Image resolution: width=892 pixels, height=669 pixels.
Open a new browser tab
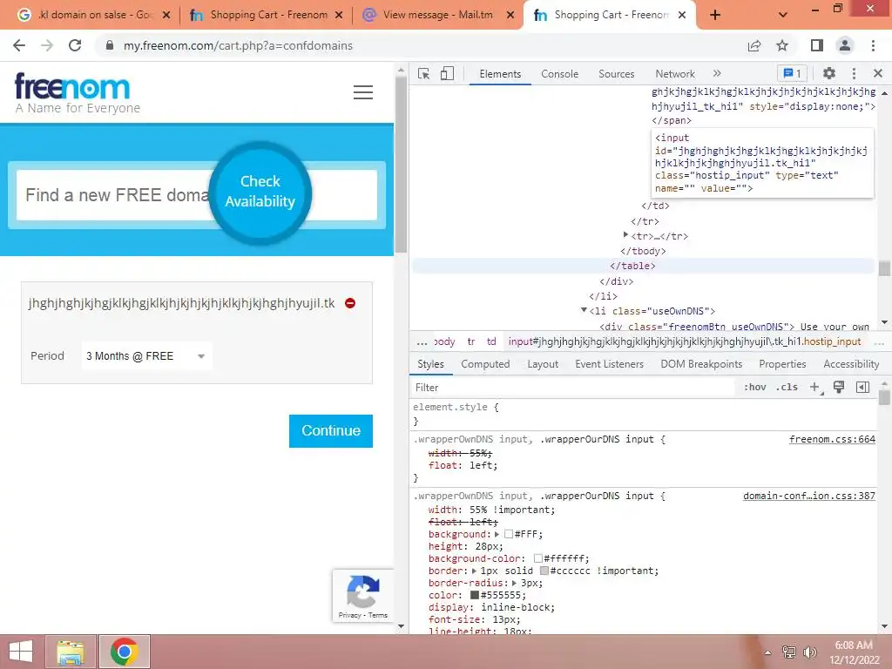point(715,16)
